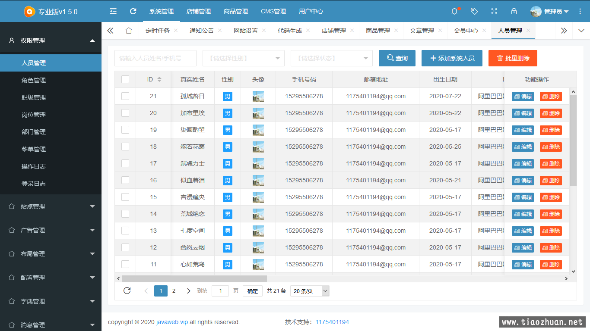Go to next page arrow
Image resolution: width=590 pixels, height=331 pixels.
click(x=188, y=291)
